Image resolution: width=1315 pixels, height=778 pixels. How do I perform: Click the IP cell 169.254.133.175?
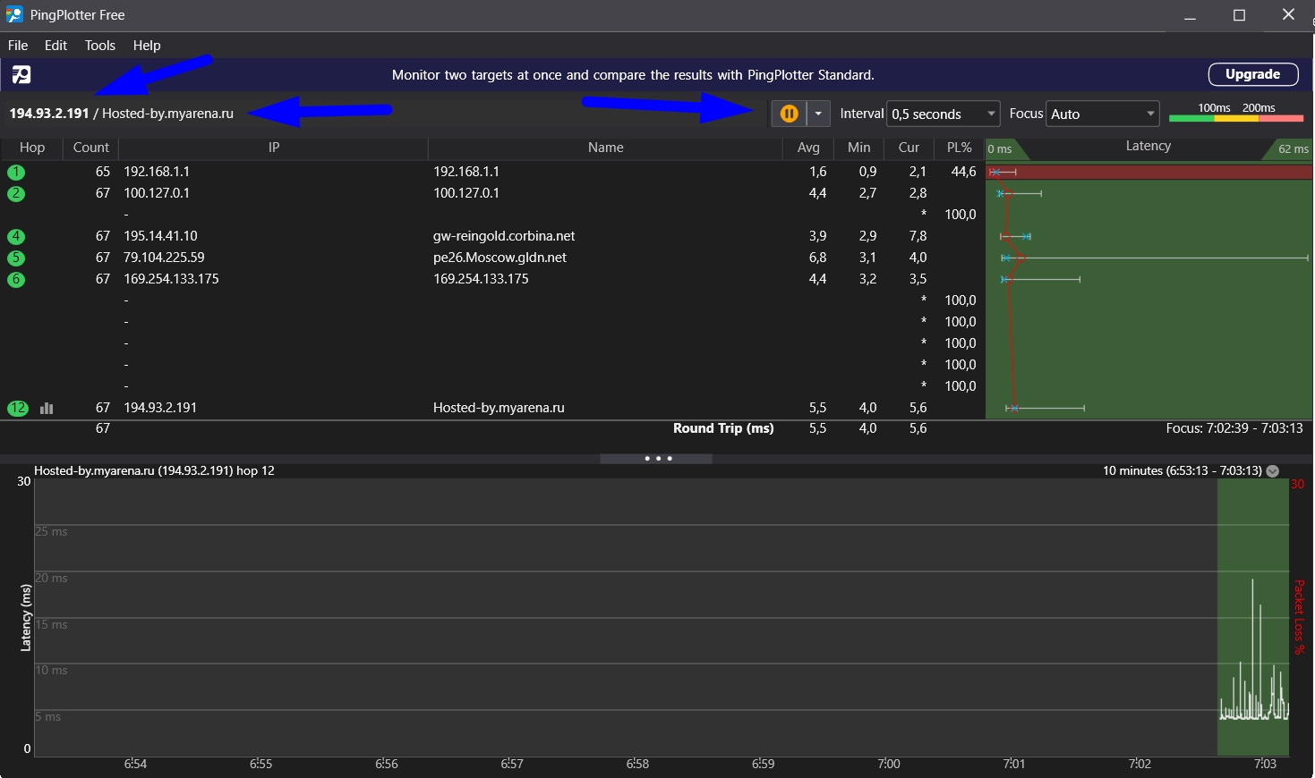coord(171,279)
